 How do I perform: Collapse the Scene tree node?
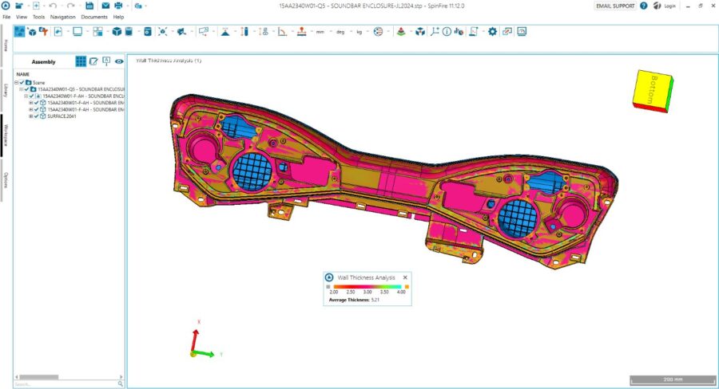17,82
